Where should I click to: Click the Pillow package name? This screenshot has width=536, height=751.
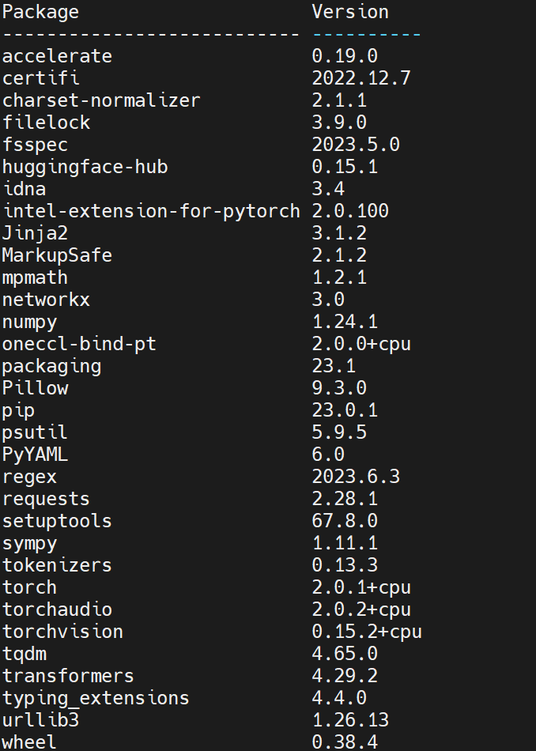(x=35, y=388)
